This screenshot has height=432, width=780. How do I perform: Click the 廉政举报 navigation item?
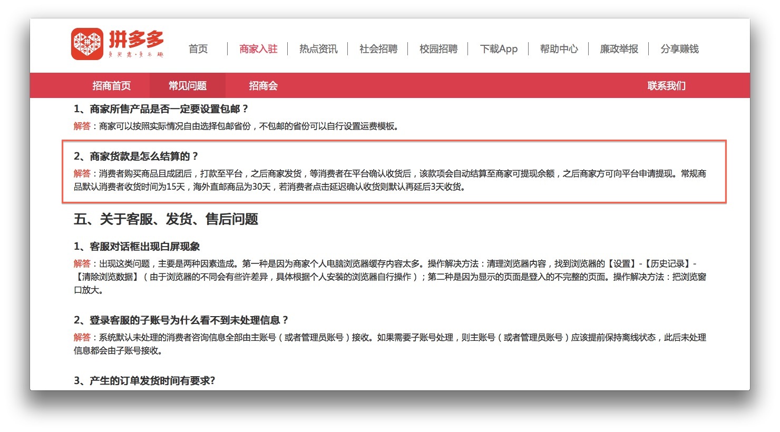[x=619, y=49]
